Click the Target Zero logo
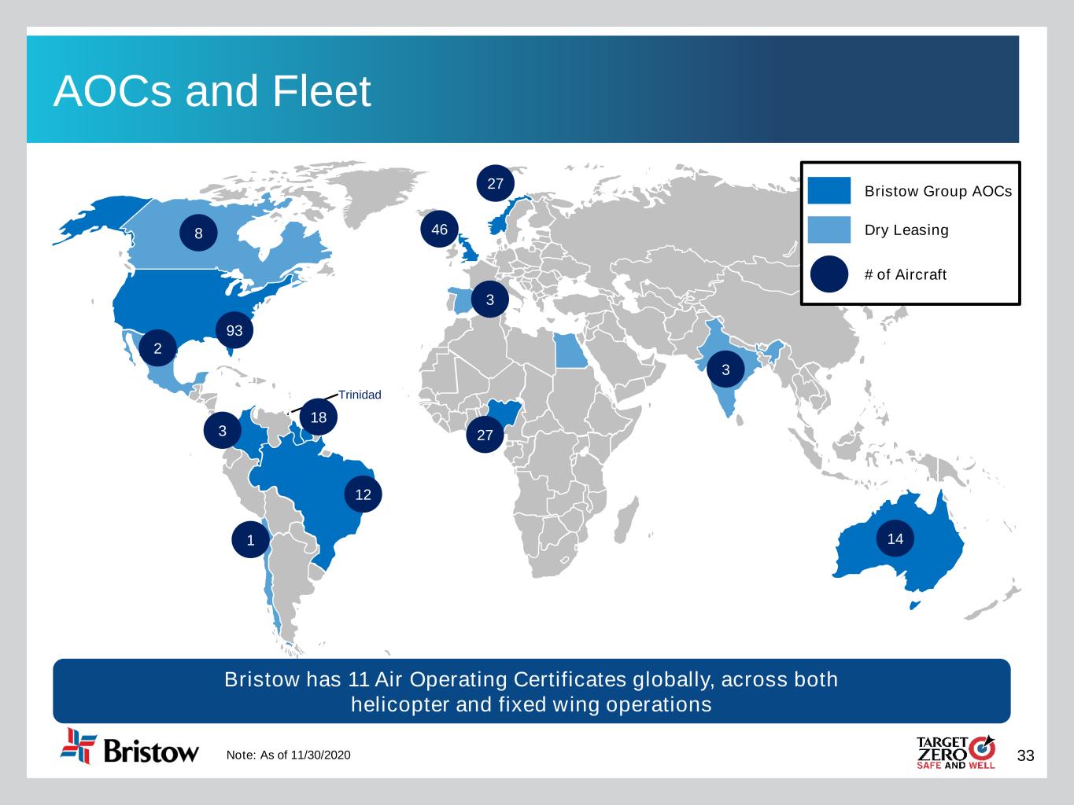 956,752
